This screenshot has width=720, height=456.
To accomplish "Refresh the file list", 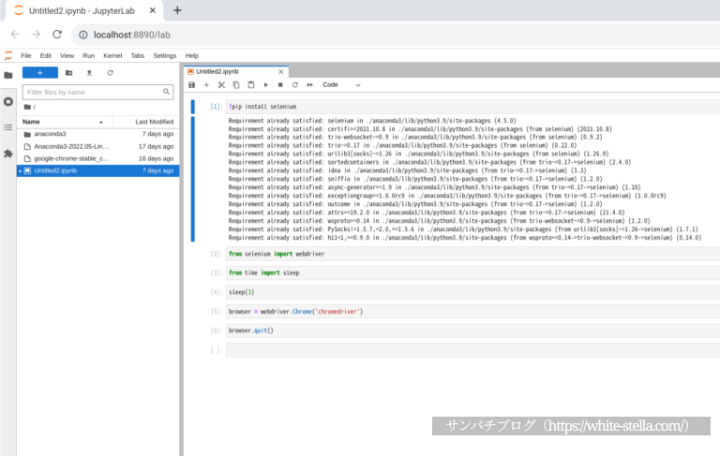I will pyautogui.click(x=111, y=73).
